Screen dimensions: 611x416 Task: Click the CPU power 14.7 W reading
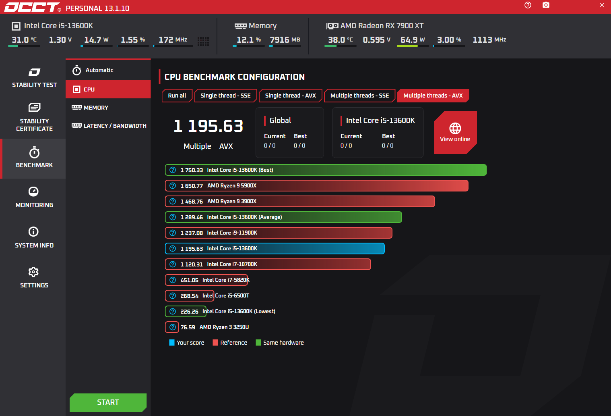(97, 40)
